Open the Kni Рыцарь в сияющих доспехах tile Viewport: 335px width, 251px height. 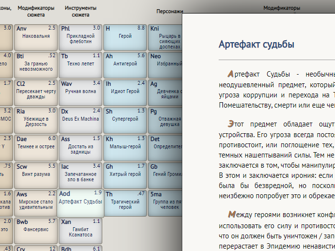point(165,37)
